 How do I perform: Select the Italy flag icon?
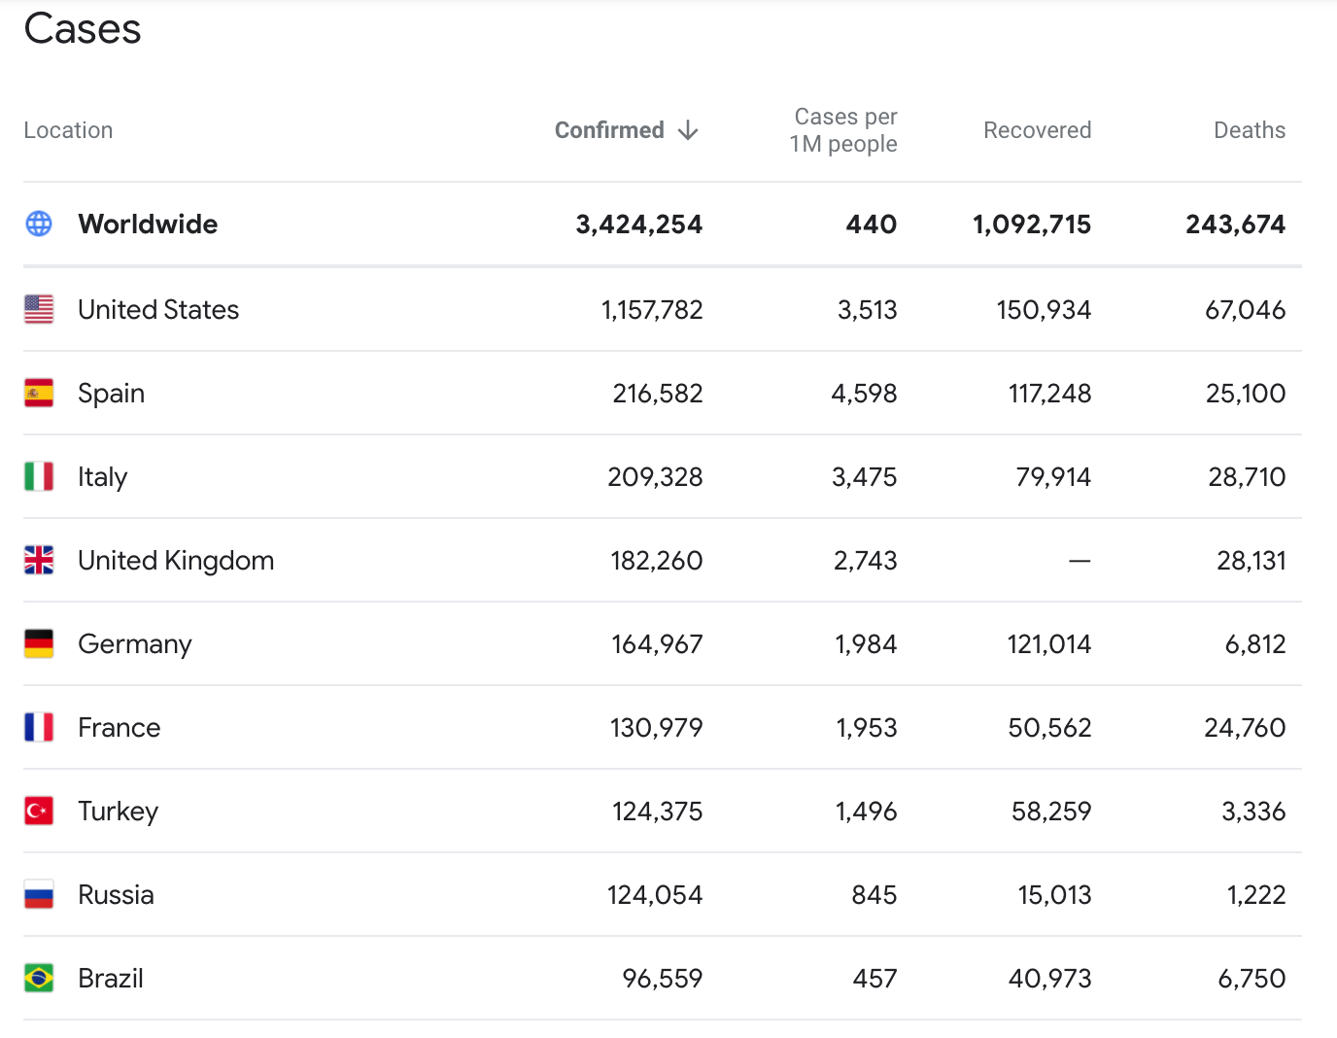tap(39, 476)
